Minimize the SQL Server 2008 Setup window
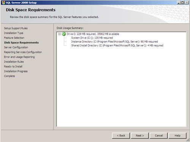190x142 pixels. pos(179,3)
